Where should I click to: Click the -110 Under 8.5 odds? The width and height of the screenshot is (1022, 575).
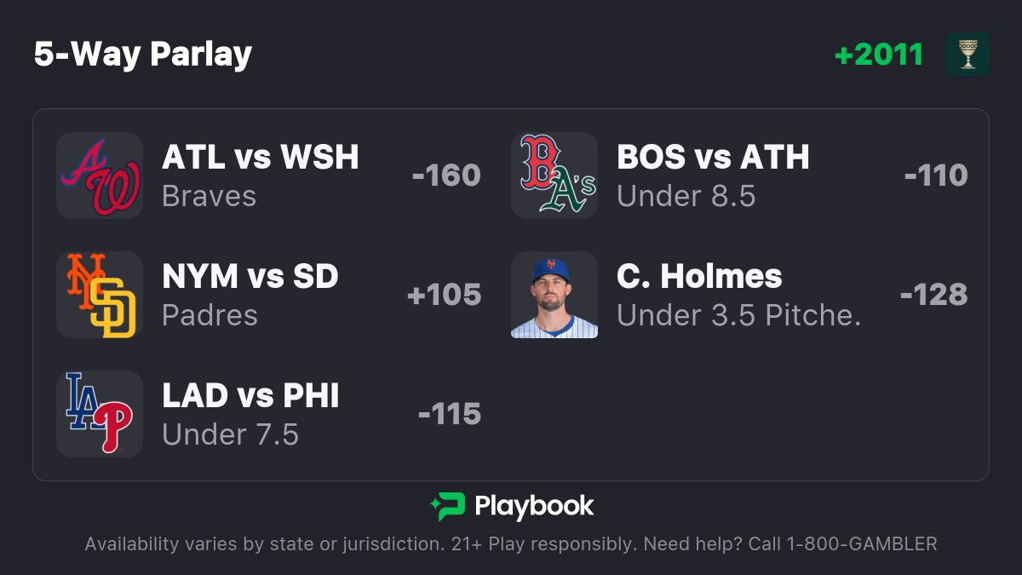(936, 175)
